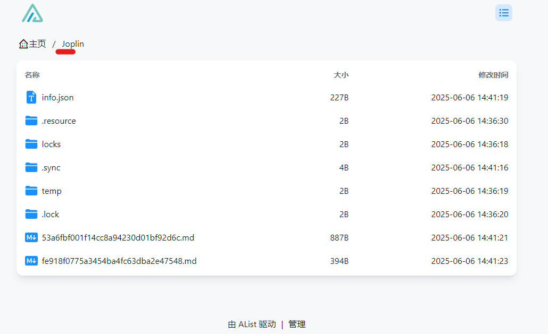
Task: Click the 2B size of temp
Action: click(344, 191)
